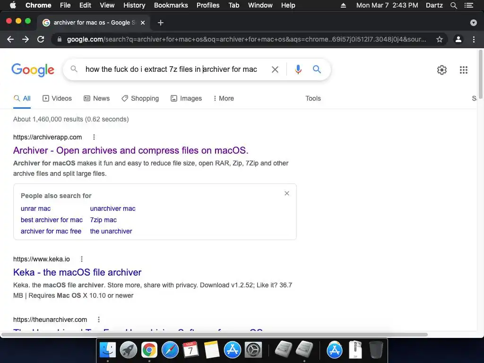Open the Archiver - Open archives result link
484x363 pixels.
[130, 150]
